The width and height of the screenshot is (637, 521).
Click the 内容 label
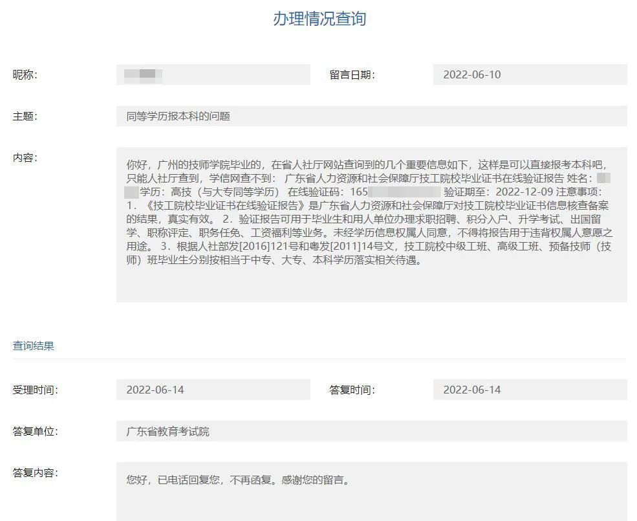coord(25,158)
